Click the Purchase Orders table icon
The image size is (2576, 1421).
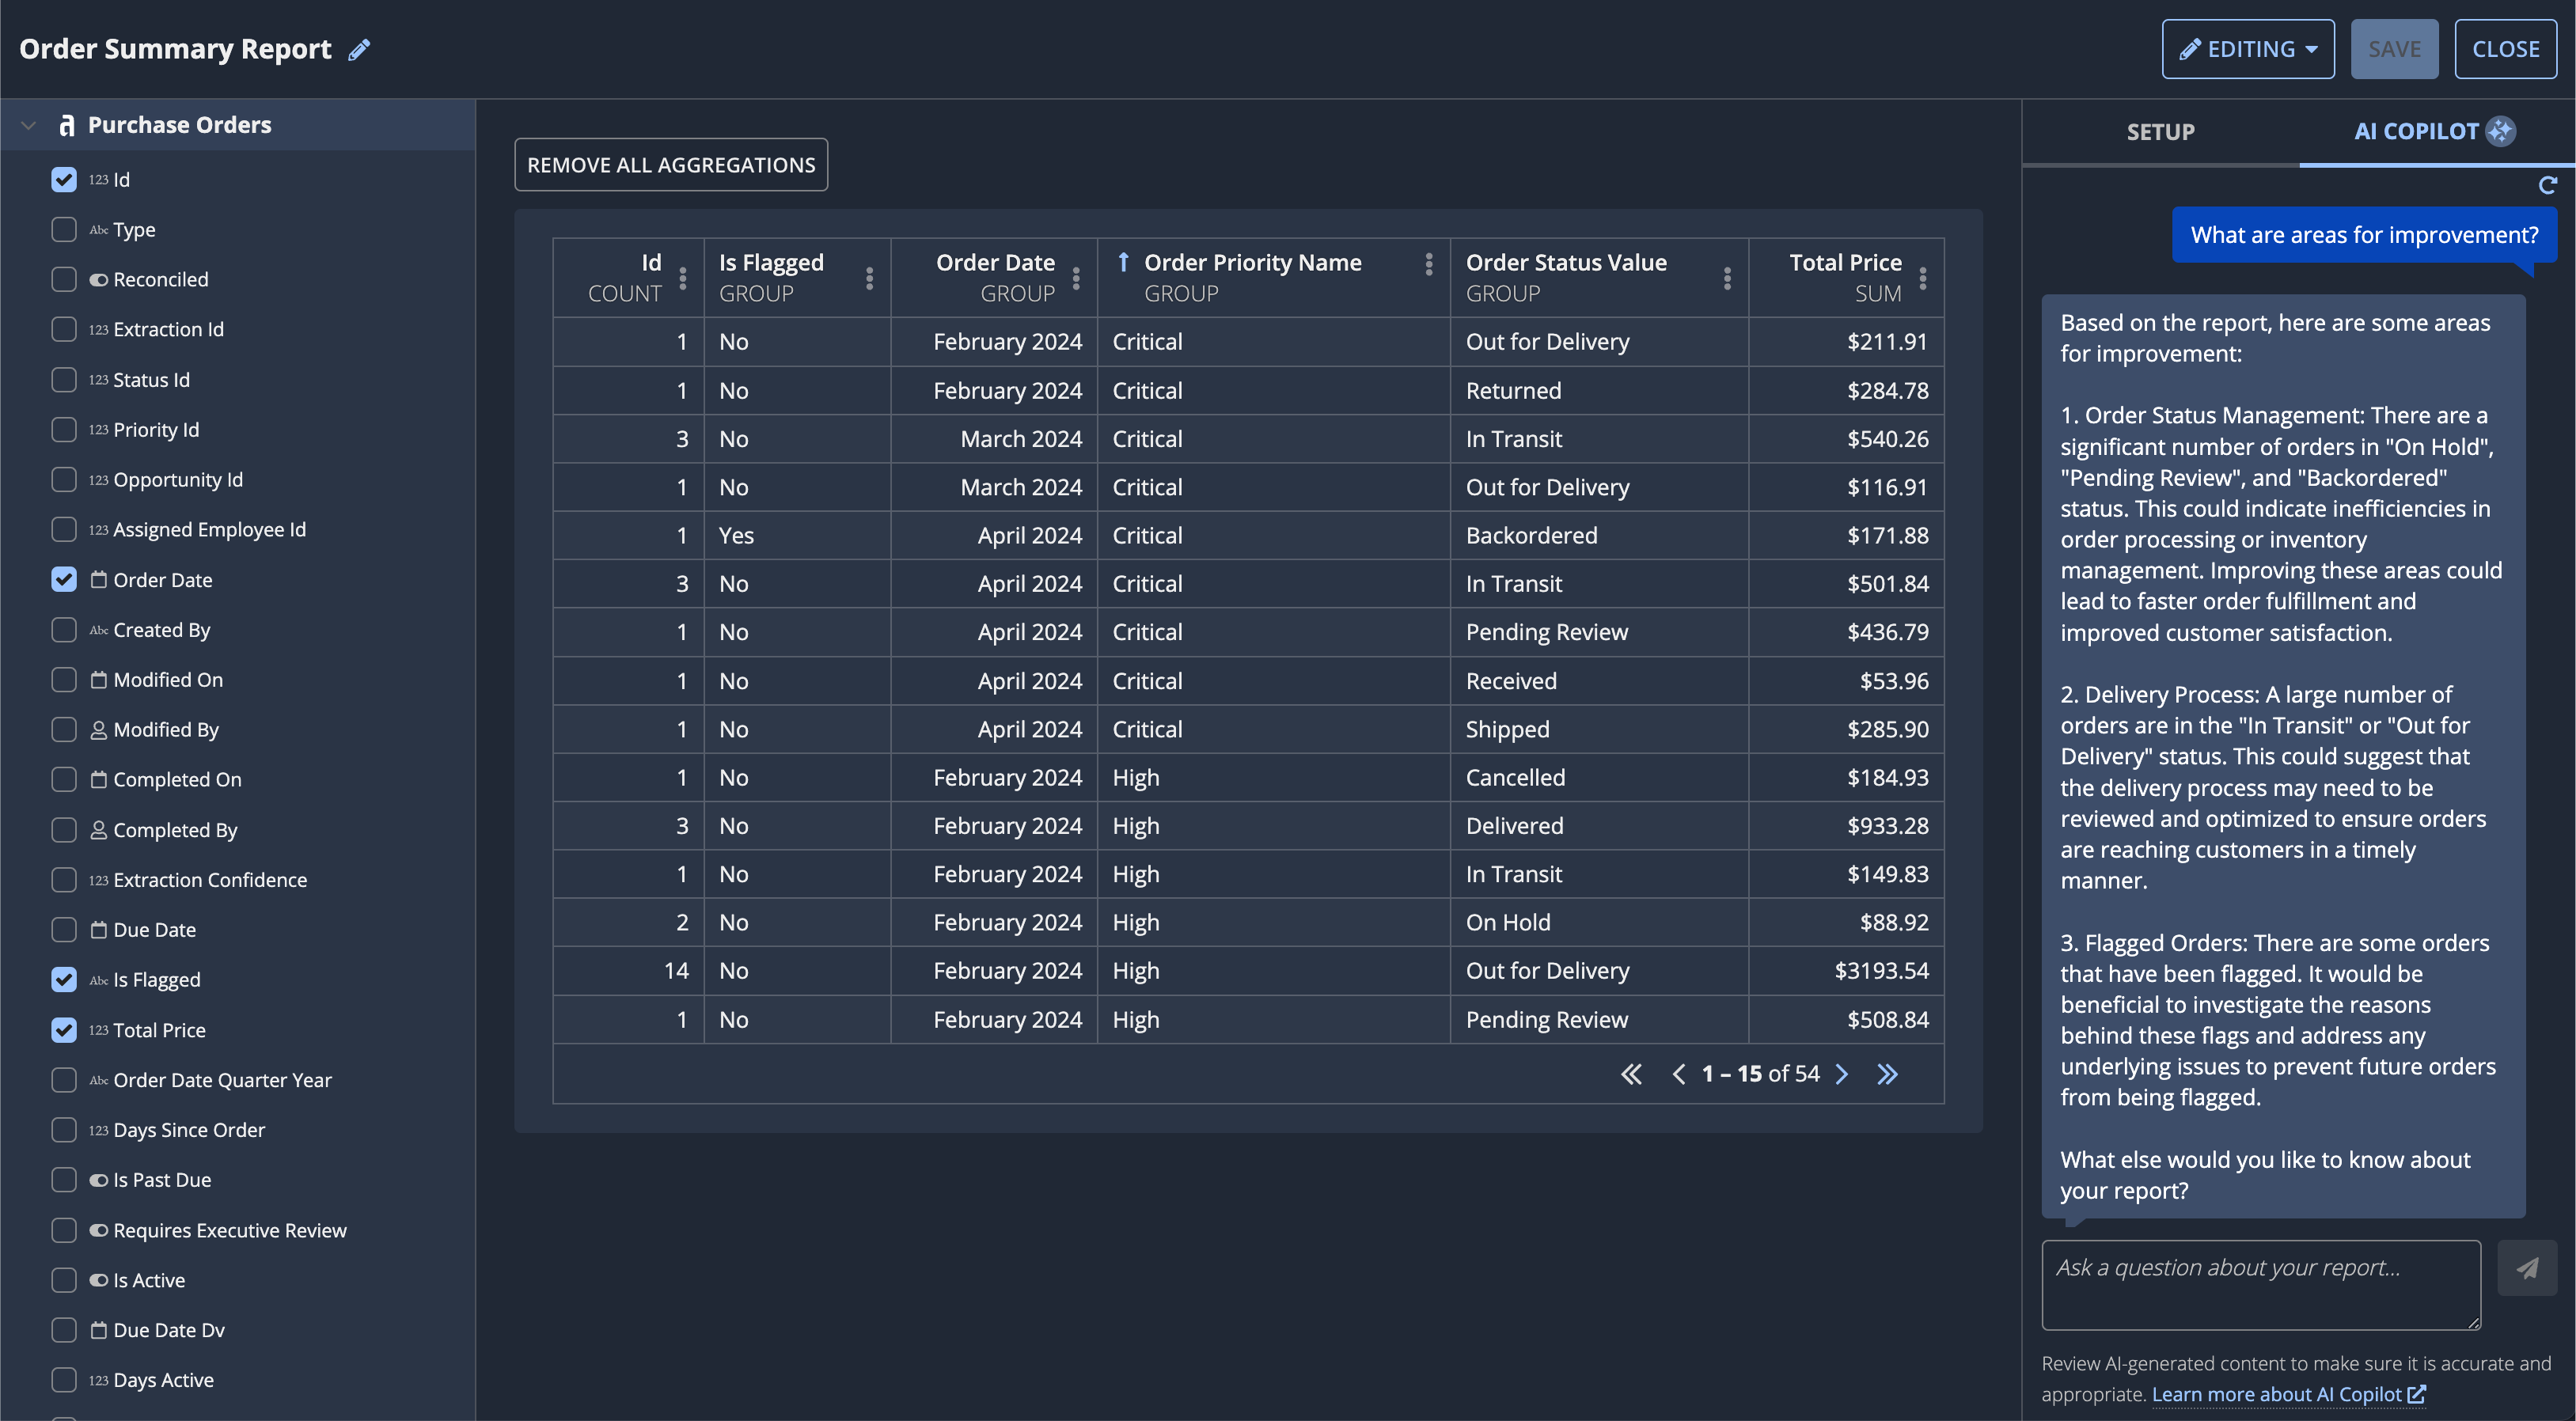pos(67,125)
